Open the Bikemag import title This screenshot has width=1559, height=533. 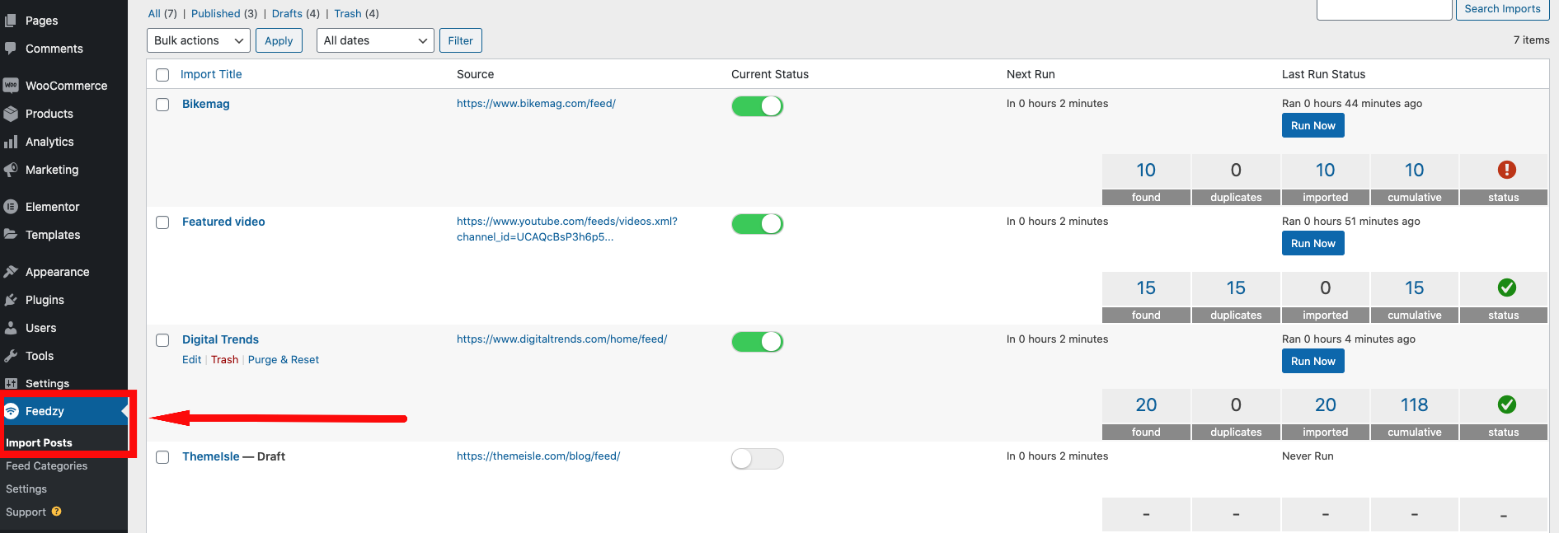point(205,104)
